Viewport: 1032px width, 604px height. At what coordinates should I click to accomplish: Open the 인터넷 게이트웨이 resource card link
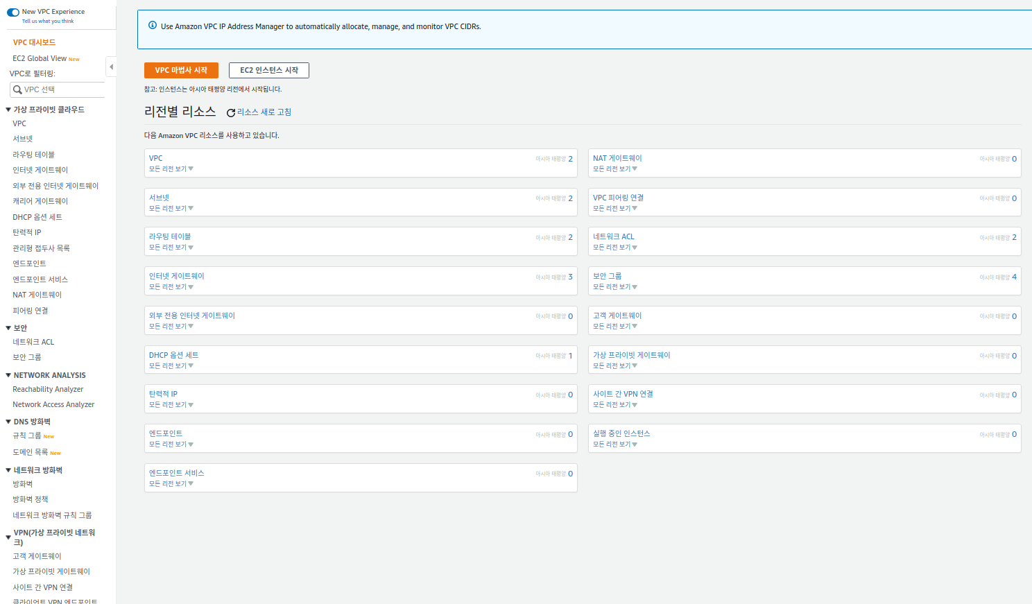[177, 276]
